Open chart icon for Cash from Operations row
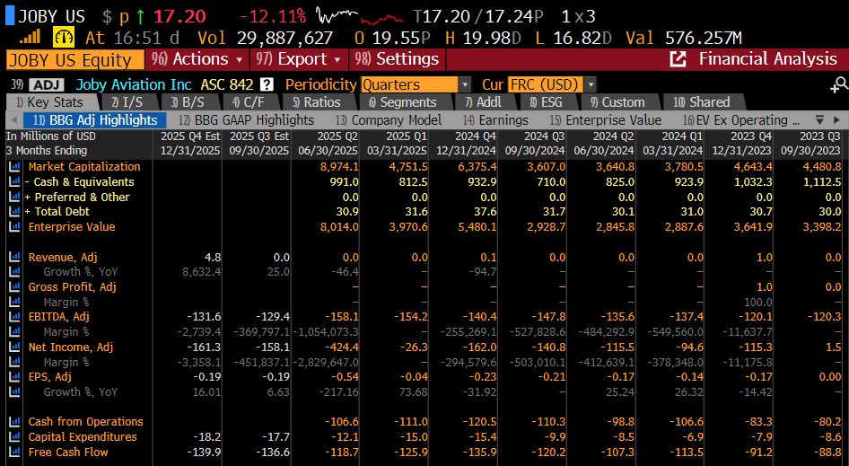 click(x=14, y=422)
